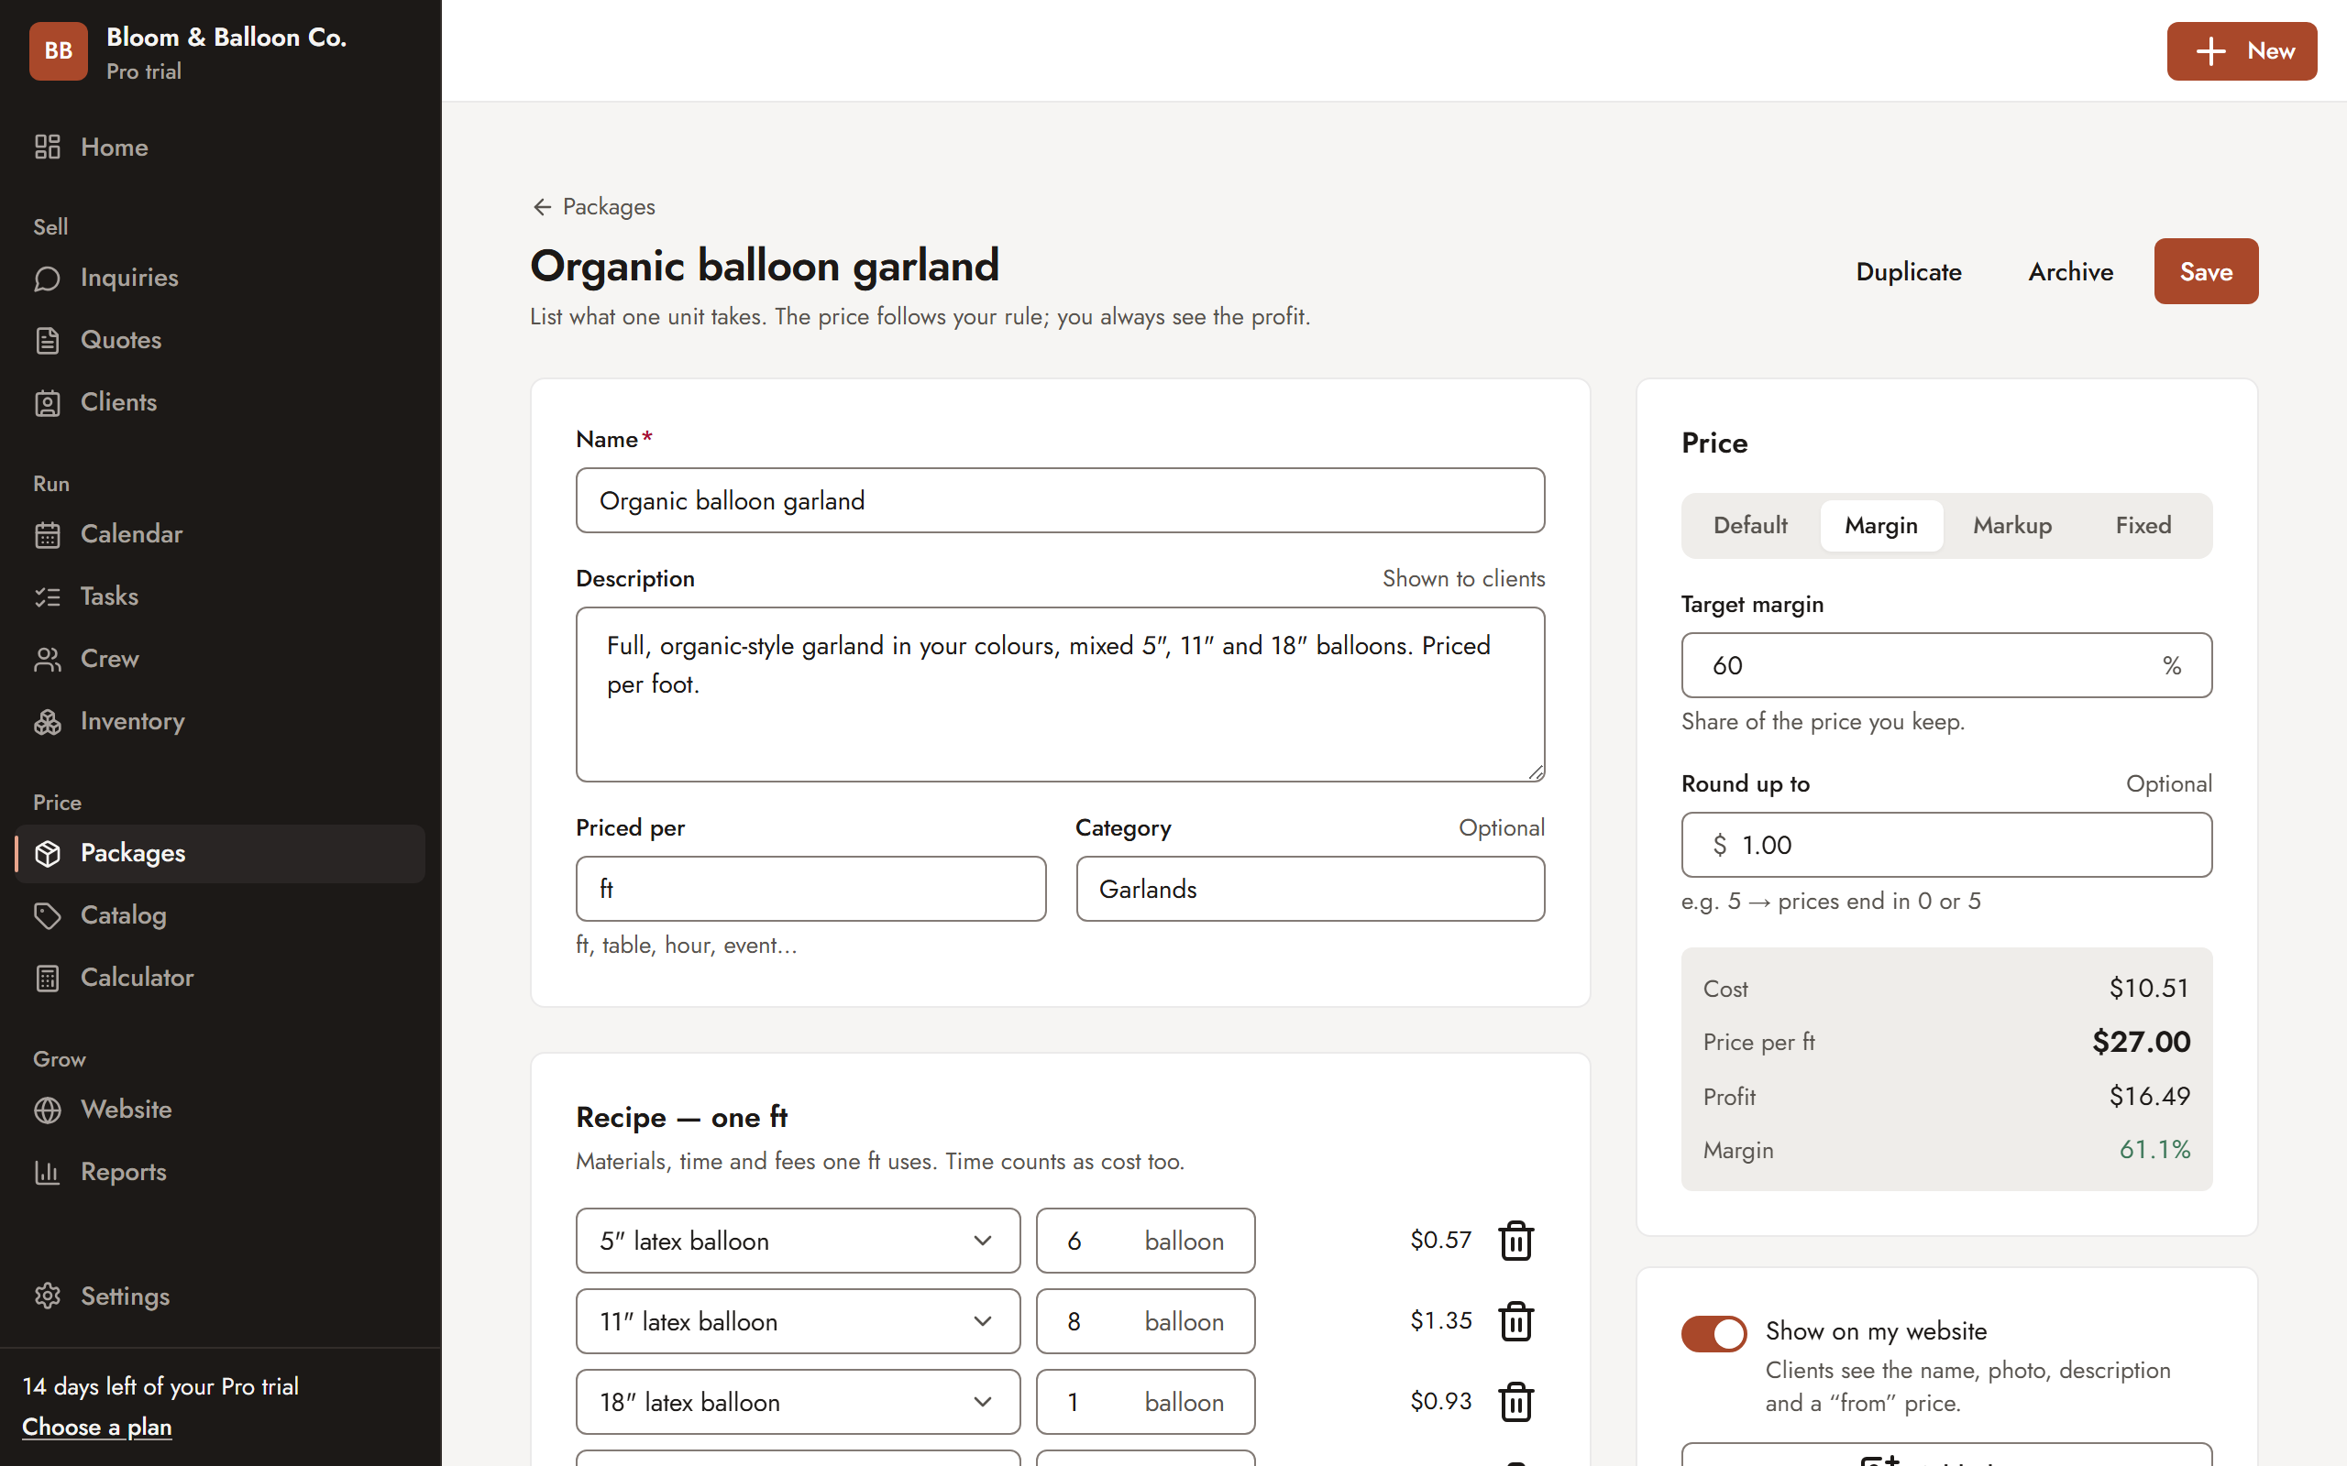Viewport: 2347px width, 1466px height.
Task: Click the Save button
Action: point(2206,271)
